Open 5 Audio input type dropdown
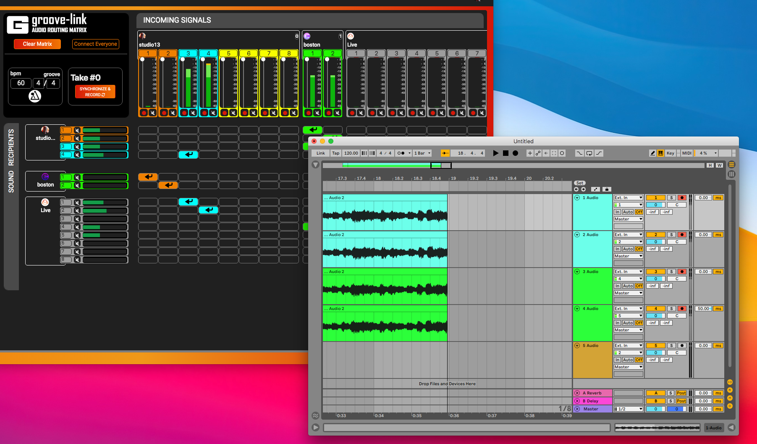This screenshot has height=444, width=757. [x=629, y=346]
